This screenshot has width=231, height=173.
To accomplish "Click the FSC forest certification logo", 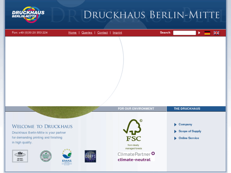I will (133, 130).
